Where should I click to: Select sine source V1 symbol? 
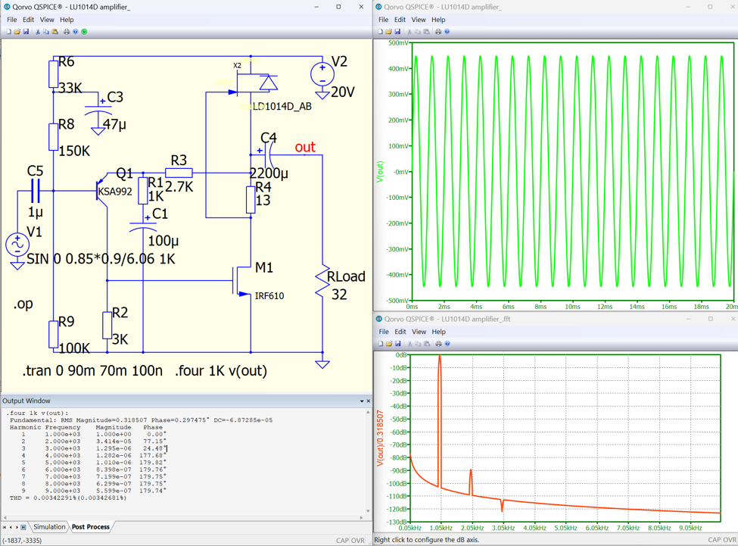17,245
